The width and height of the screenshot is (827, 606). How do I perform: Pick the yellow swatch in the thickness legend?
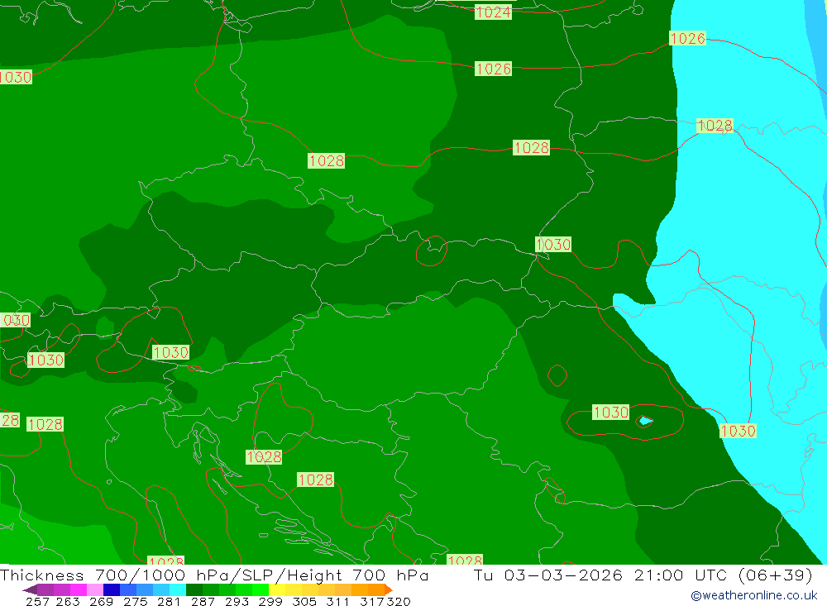point(277,589)
